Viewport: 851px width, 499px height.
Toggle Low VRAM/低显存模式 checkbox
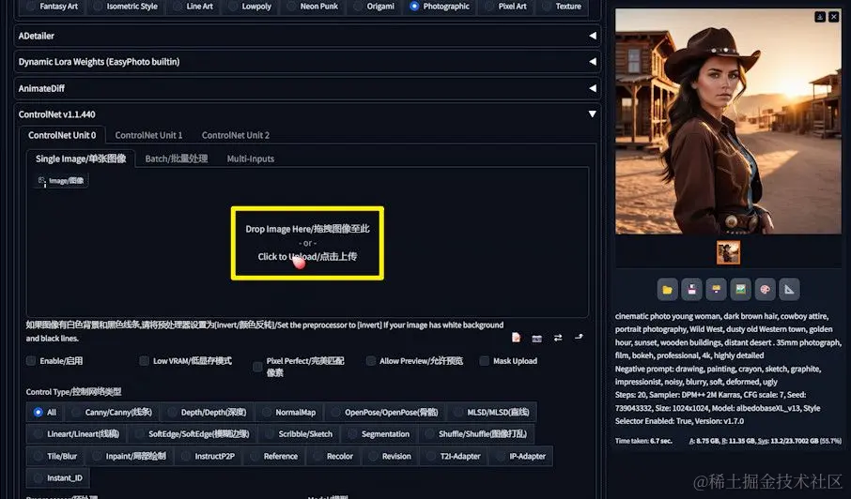click(144, 361)
